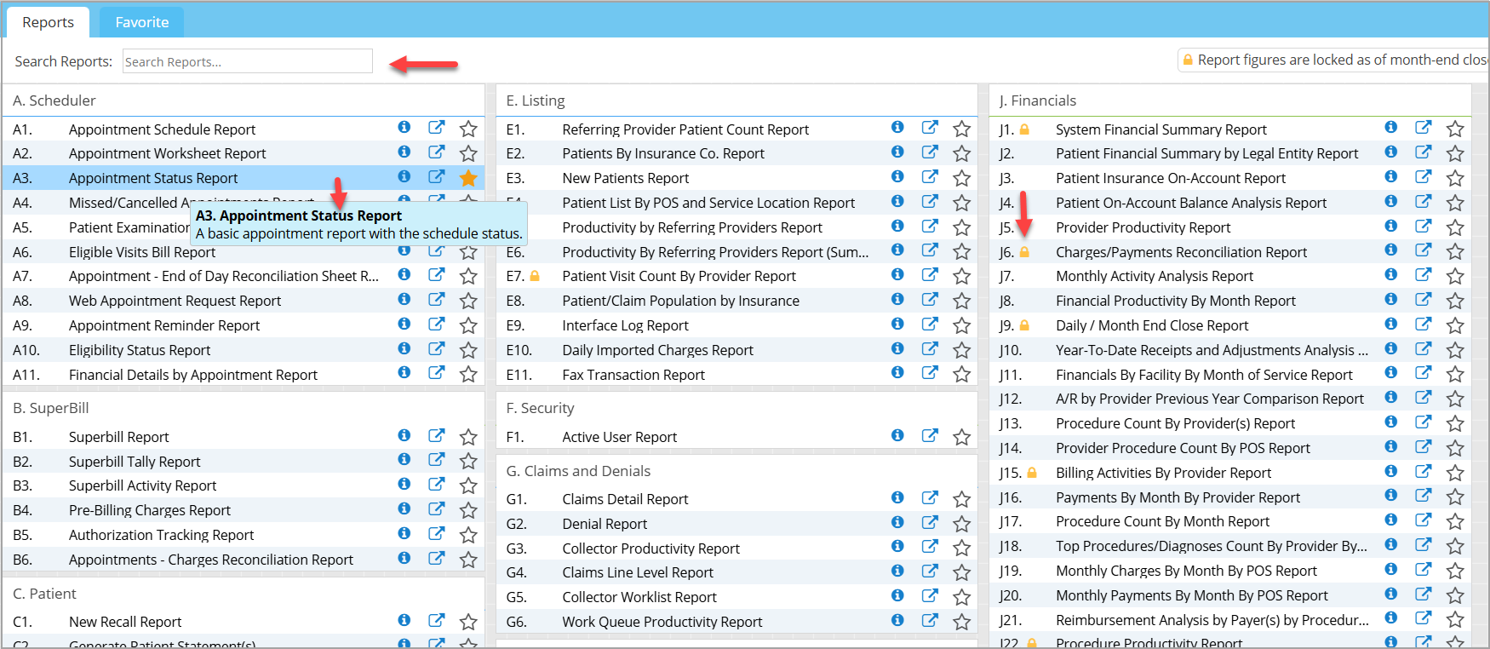
Task: Open System Financial Summary Report pop-out icon
Action: [x=1423, y=127]
